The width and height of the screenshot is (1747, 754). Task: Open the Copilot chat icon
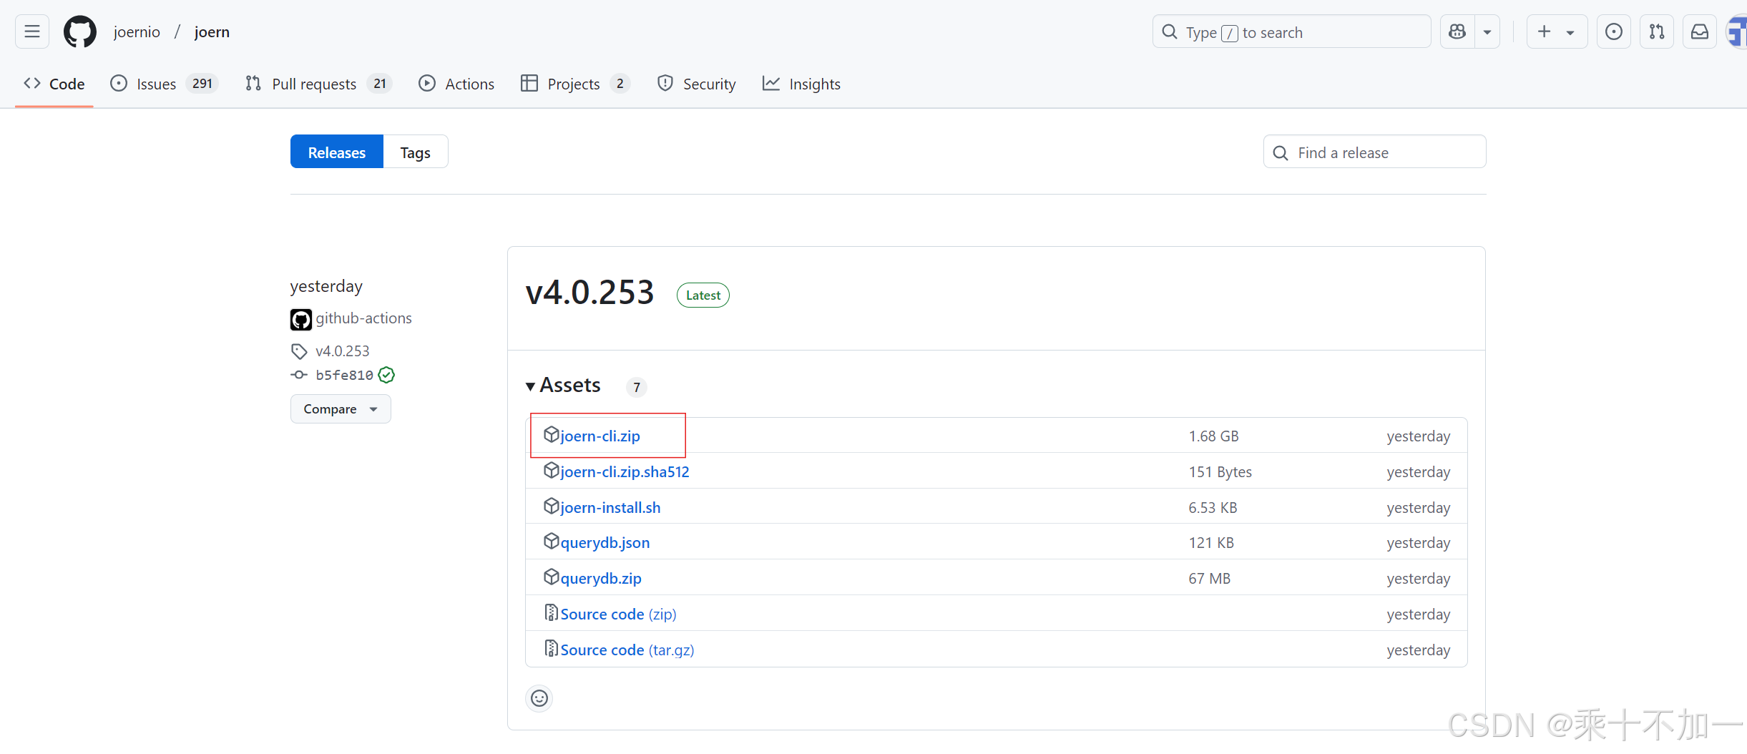click(x=1457, y=31)
